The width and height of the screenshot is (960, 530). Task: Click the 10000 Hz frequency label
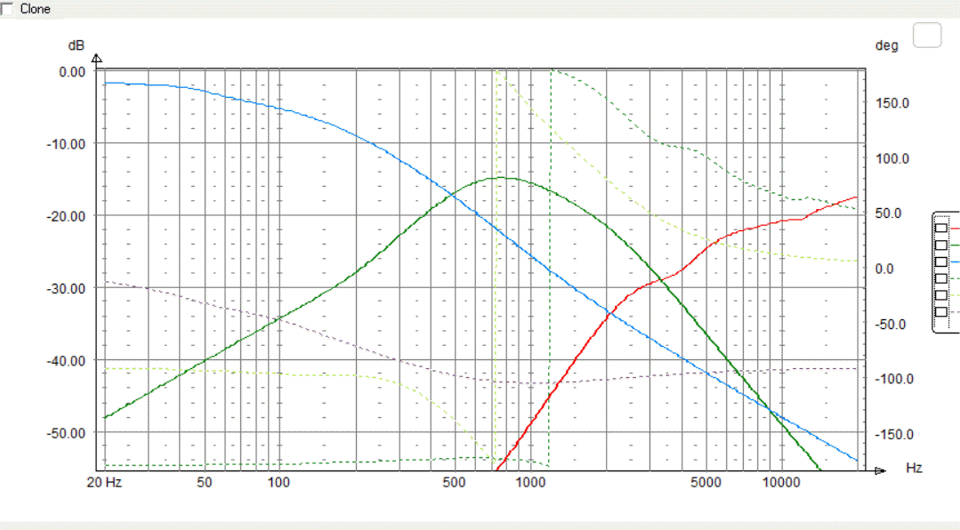click(x=781, y=483)
